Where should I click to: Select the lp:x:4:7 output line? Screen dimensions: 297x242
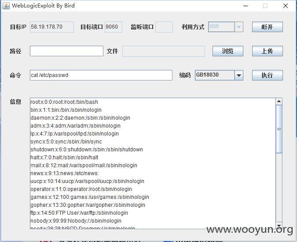74,134
